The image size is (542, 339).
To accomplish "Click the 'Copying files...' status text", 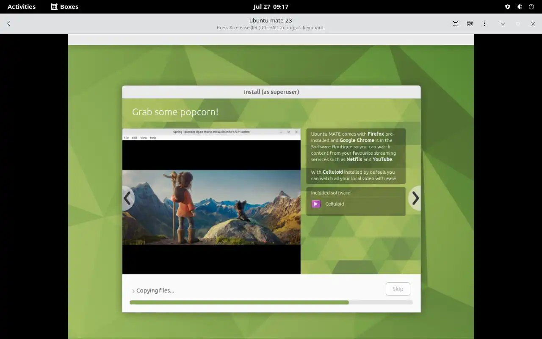I will [155, 291].
